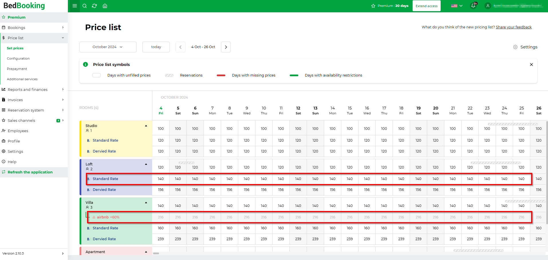Open Additional services submenu item

click(x=22, y=79)
